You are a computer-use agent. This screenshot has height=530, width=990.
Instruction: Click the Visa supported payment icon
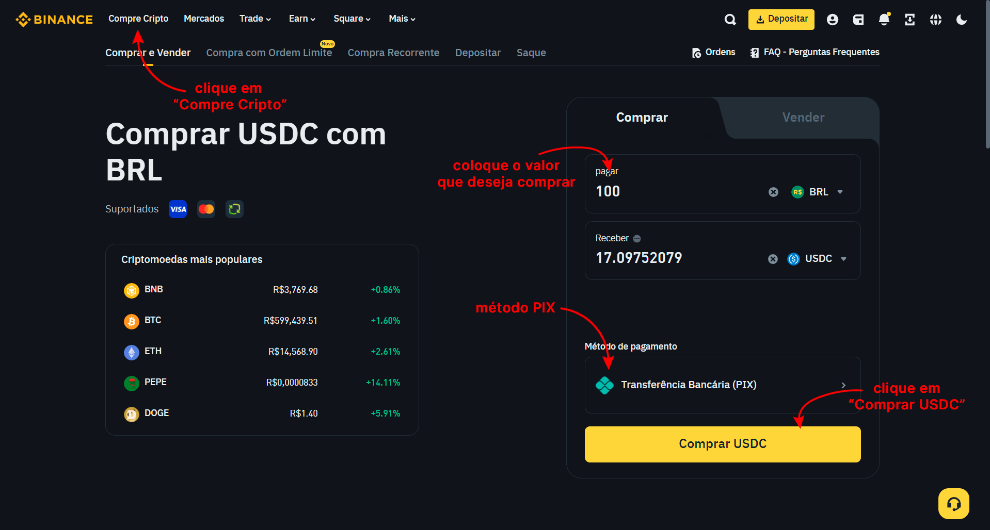point(178,209)
